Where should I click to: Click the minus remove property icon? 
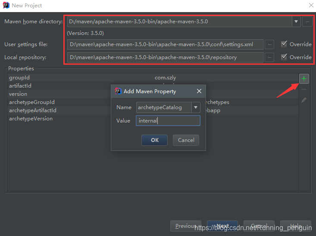[304, 89]
